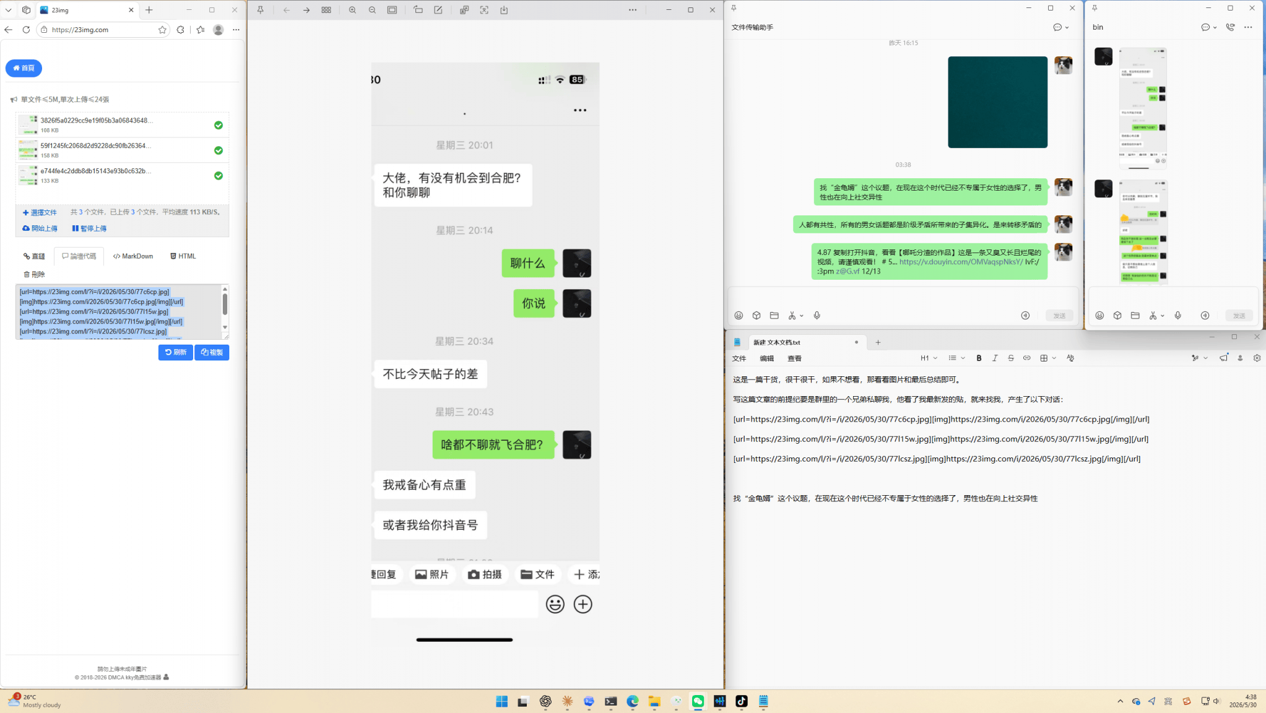Image resolution: width=1266 pixels, height=713 pixels.
Task: Click strikethrough icon in text editor
Action: 1011,358
